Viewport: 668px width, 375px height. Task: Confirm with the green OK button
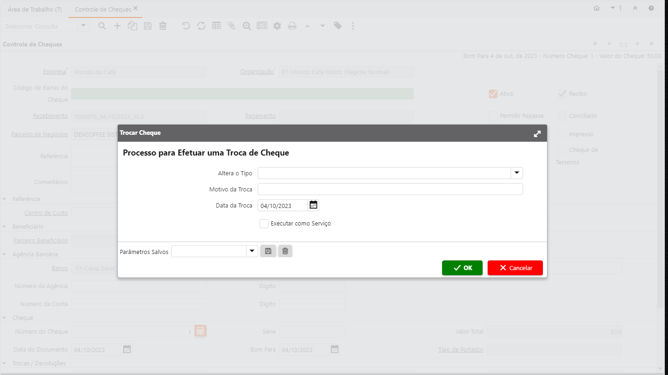462,268
